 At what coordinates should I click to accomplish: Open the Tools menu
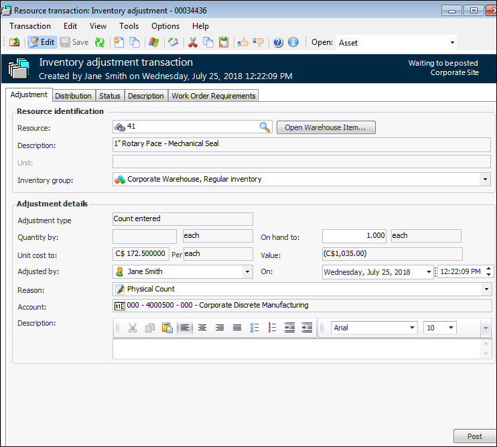pyautogui.click(x=129, y=26)
